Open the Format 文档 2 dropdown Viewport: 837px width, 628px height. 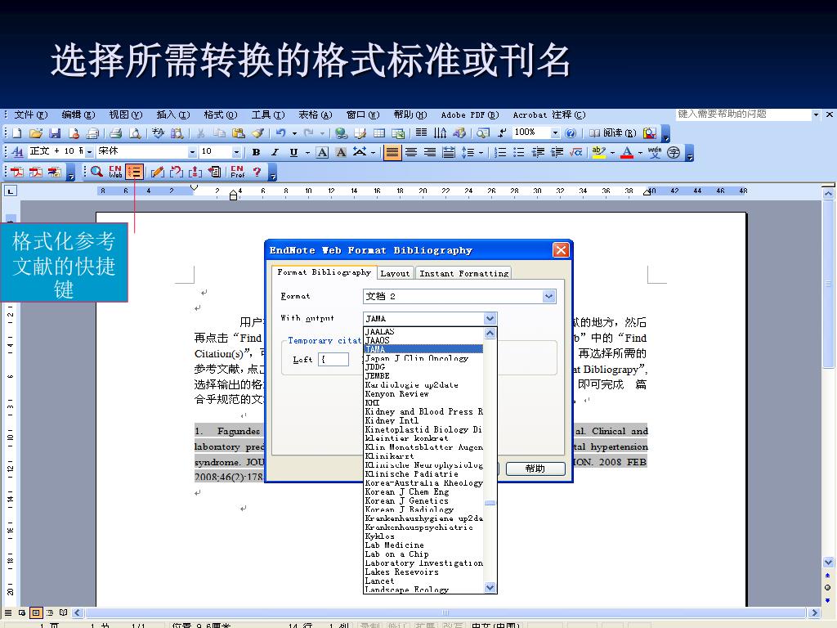pyautogui.click(x=548, y=296)
